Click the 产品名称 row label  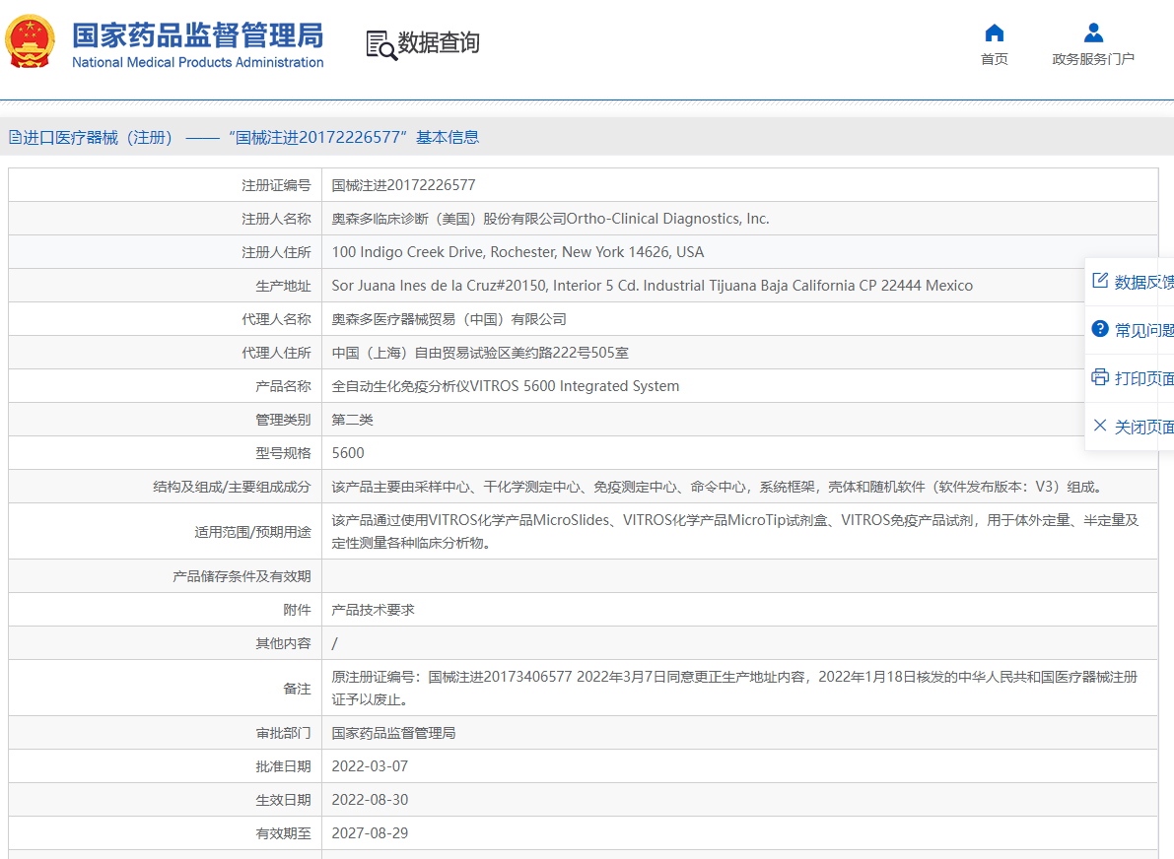283,386
